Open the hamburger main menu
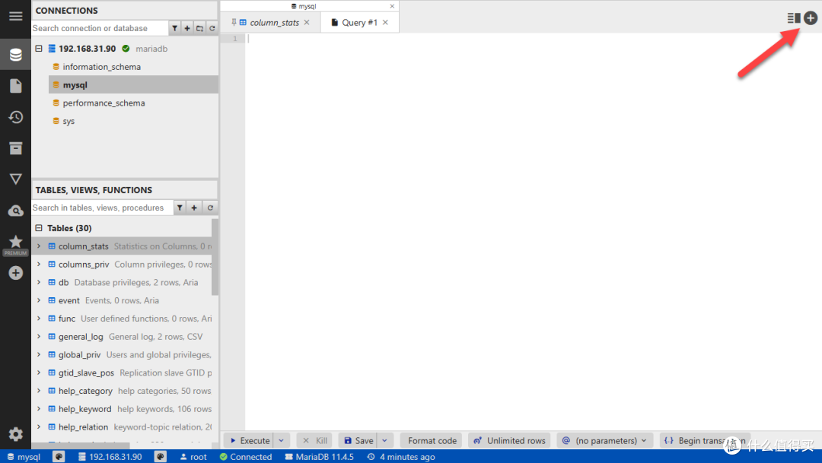The image size is (822, 463). pyautogui.click(x=16, y=16)
